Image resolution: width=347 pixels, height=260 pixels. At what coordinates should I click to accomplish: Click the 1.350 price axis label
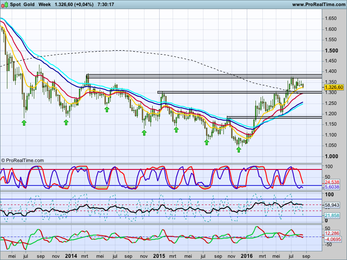tap(331, 82)
